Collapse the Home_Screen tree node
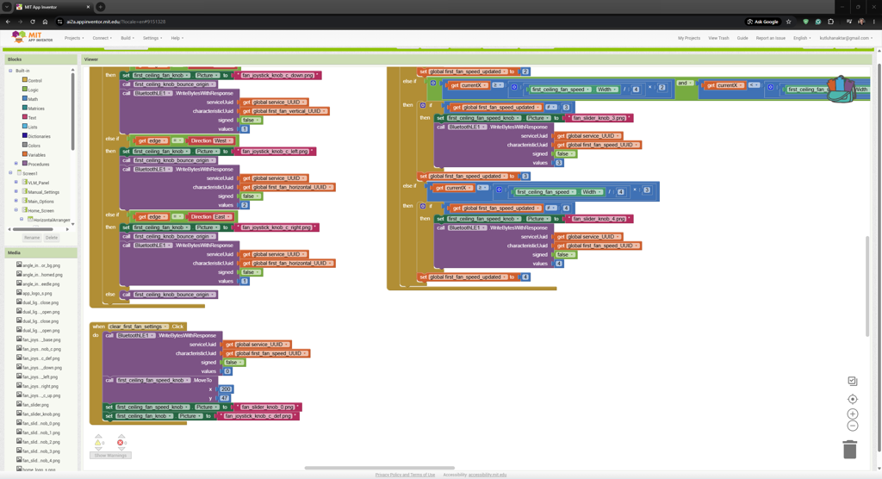882x479 pixels. (16, 210)
